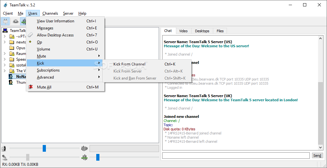327x168 pixels.
Task: Toggle the voice activation waveform toolbar icon
Action: click(23, 21)
